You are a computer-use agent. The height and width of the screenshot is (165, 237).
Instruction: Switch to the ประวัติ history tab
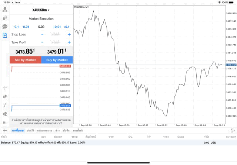(x=30, y=131)
